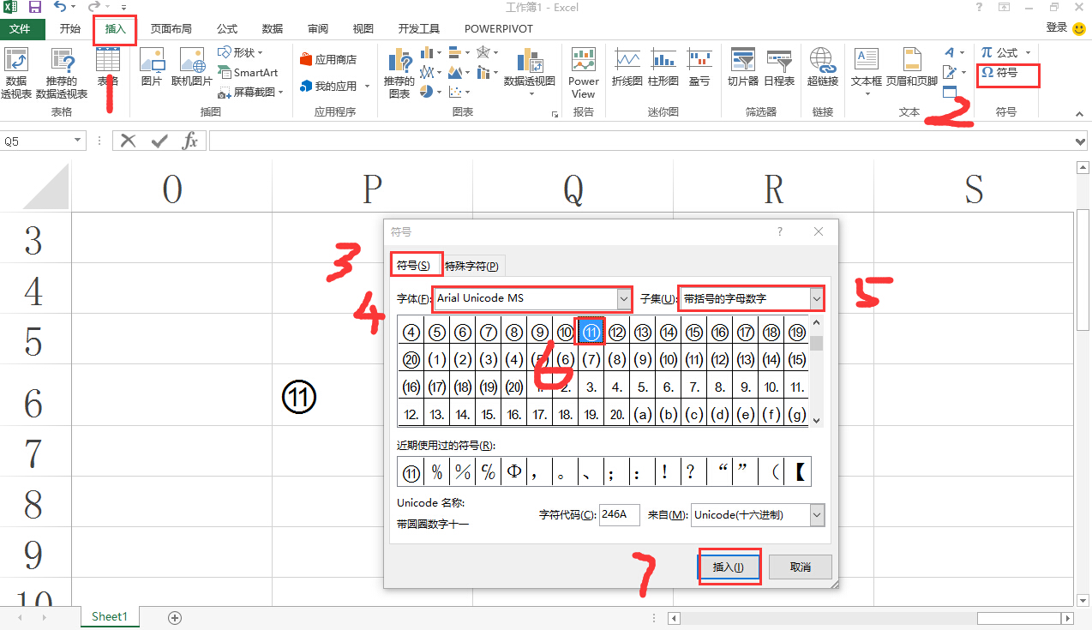Insert a Win/Loss sparkline (盈亏)
1092x630 pixels.
(x=699, y=67)
